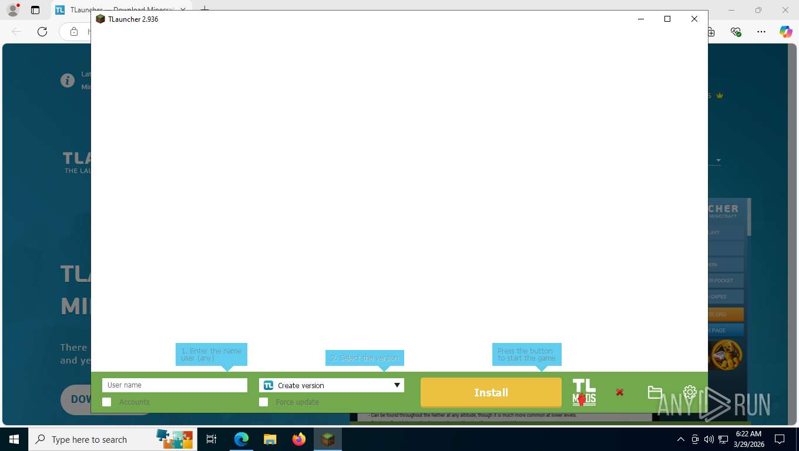Launch Microsoft Edge from the taskbar
The image size is (799, 451).
coord(241,439)
